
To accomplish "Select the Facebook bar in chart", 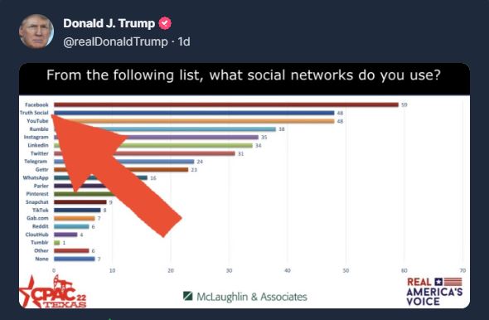I will (226, 104).
